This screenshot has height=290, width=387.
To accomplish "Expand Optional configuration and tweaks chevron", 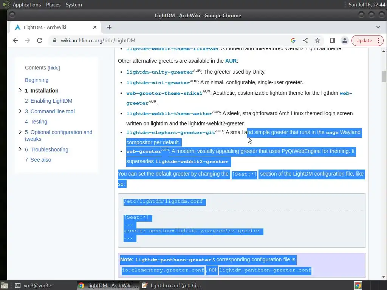I will coord(20,132).
